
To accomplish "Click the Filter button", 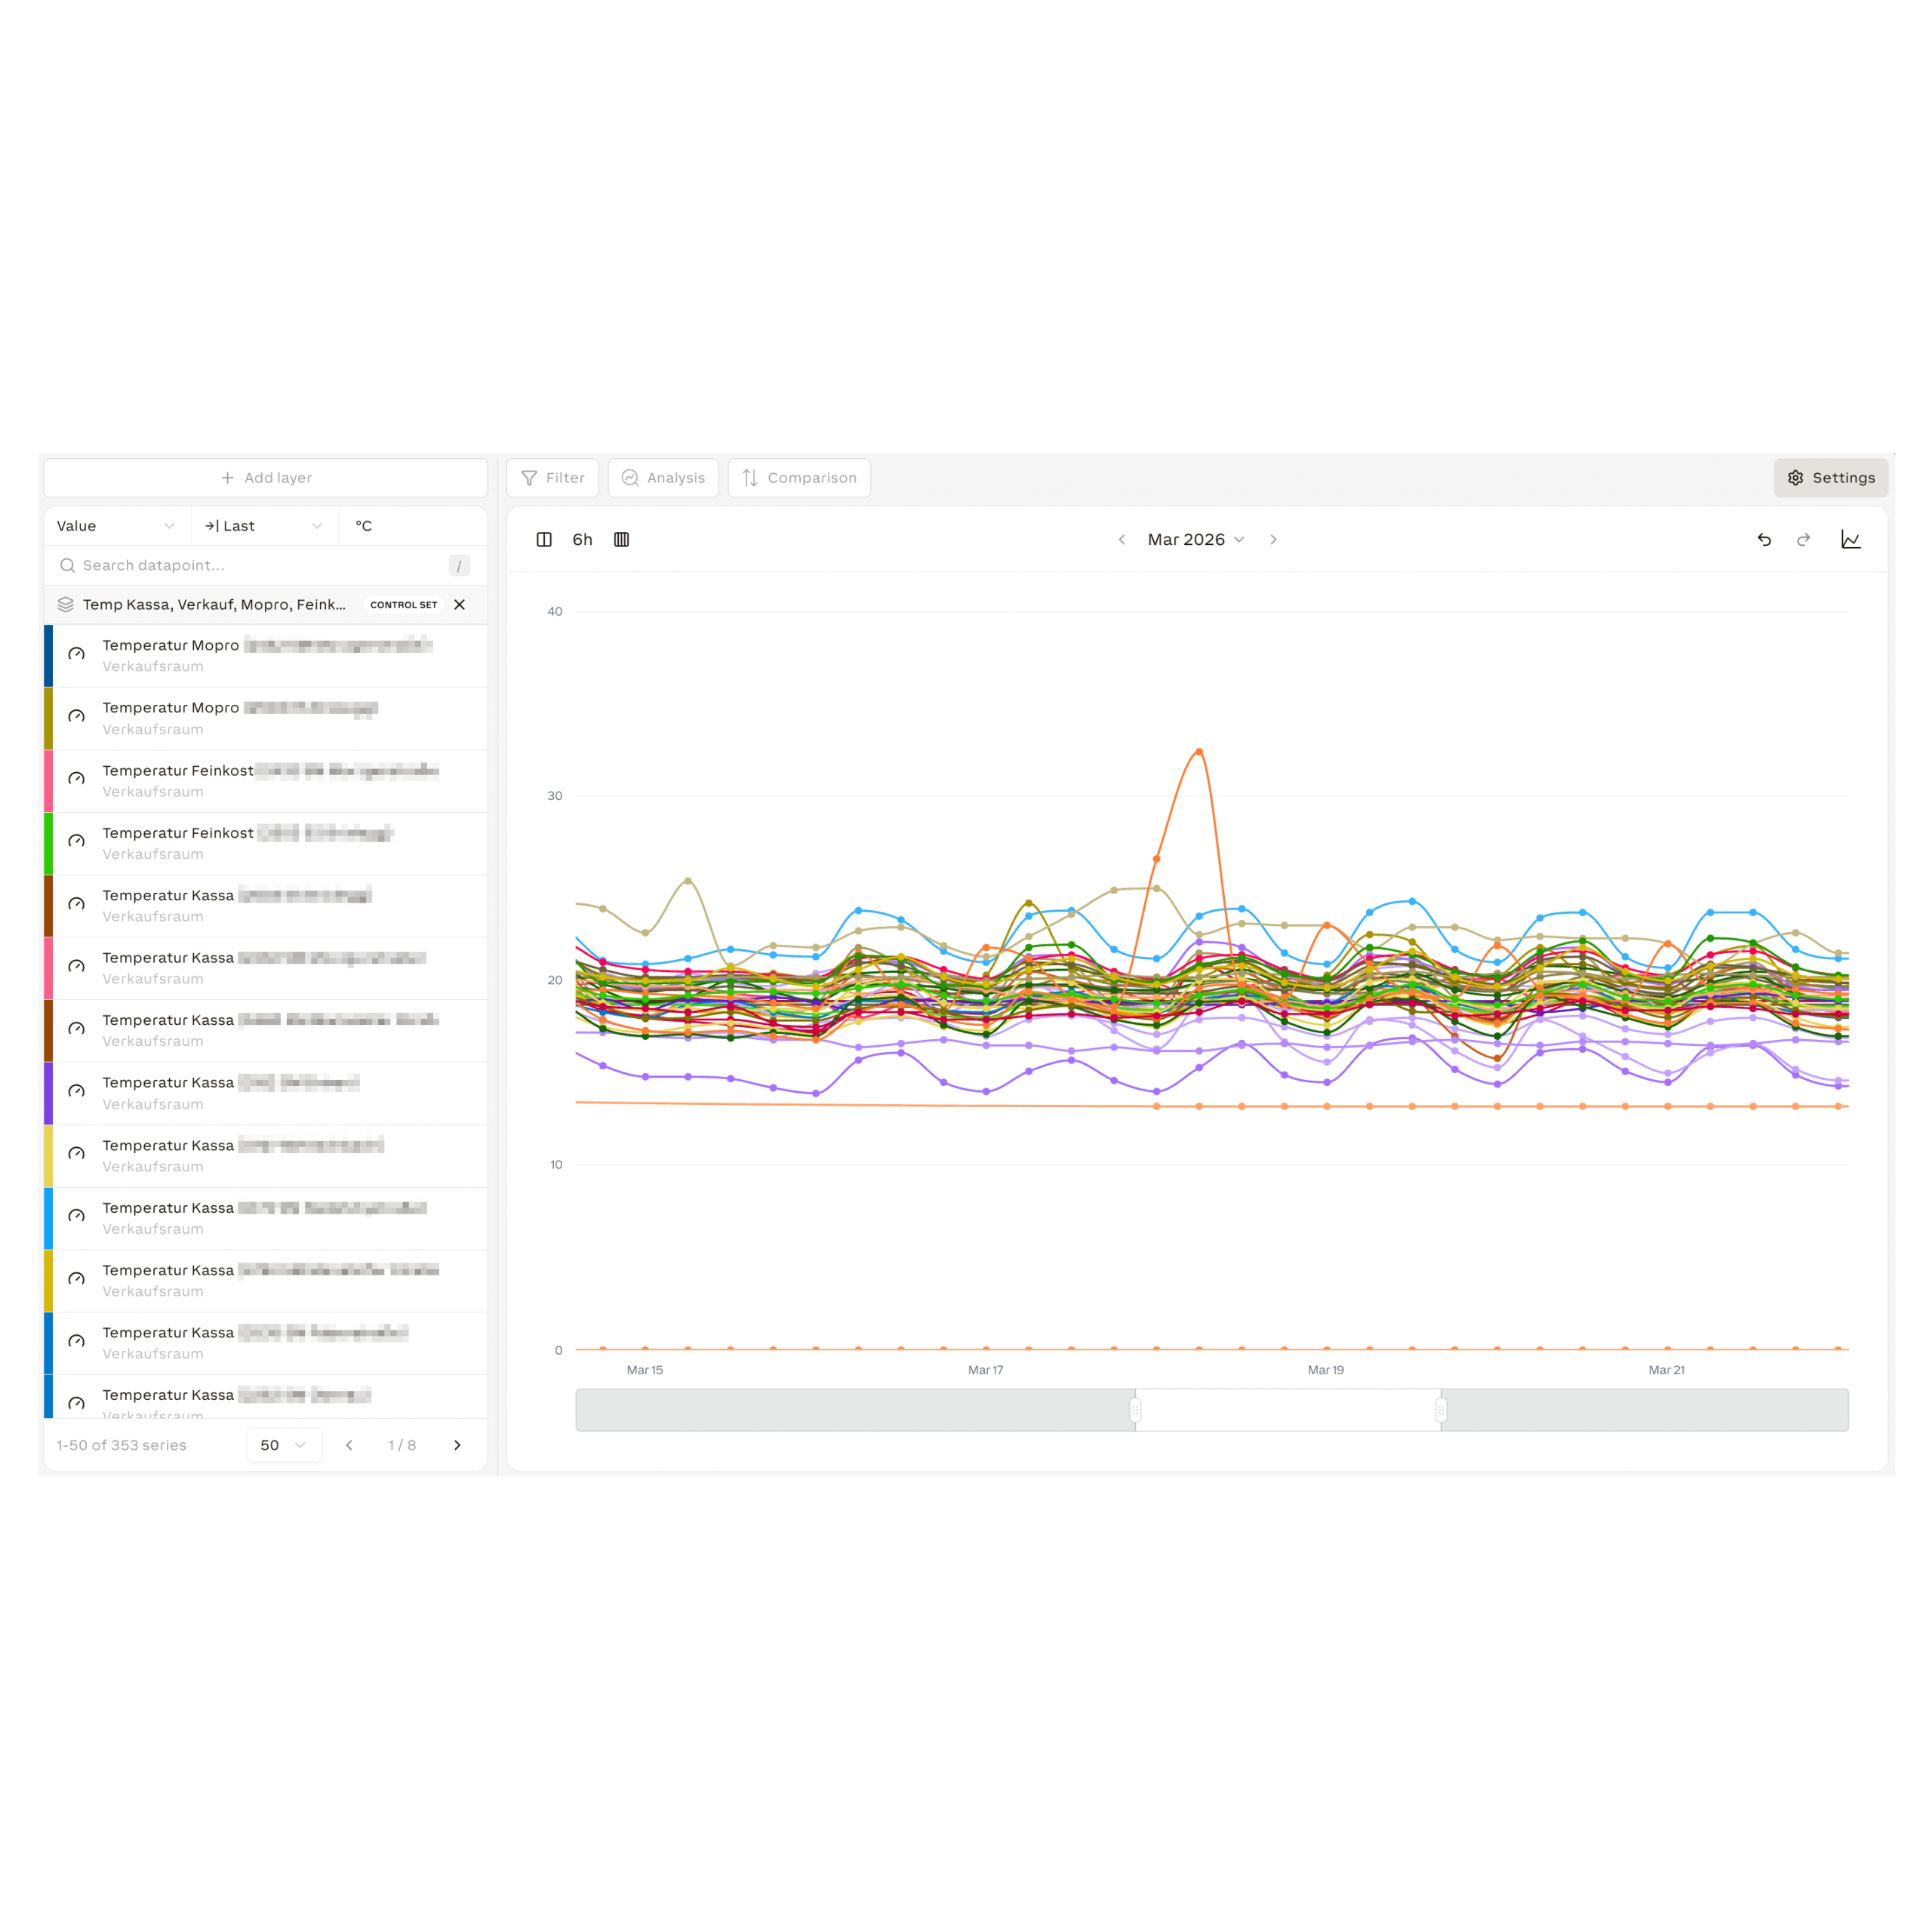I will 552,478.
